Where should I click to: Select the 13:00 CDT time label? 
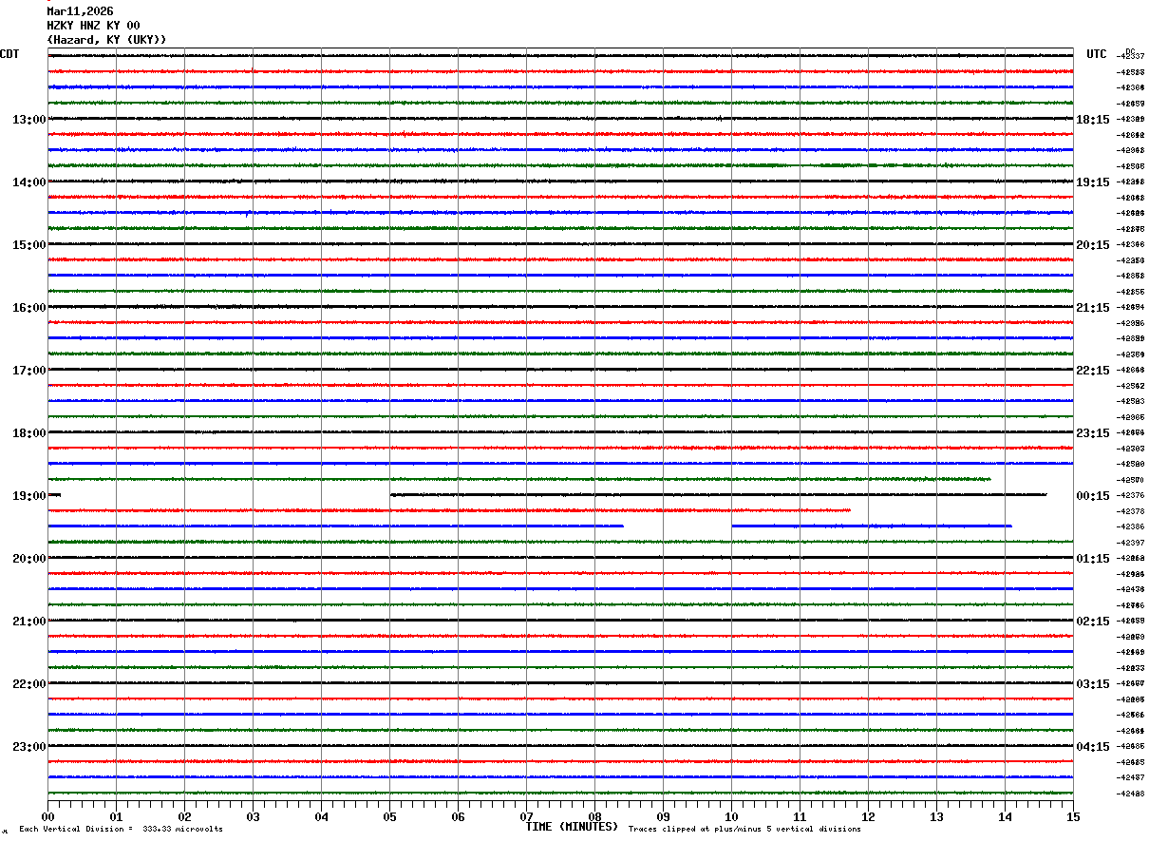click(x=28, y=120)
